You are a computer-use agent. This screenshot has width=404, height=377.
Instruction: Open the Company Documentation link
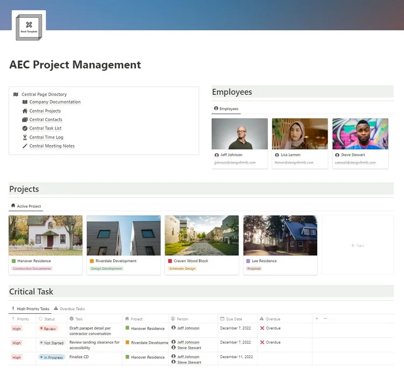55,102
